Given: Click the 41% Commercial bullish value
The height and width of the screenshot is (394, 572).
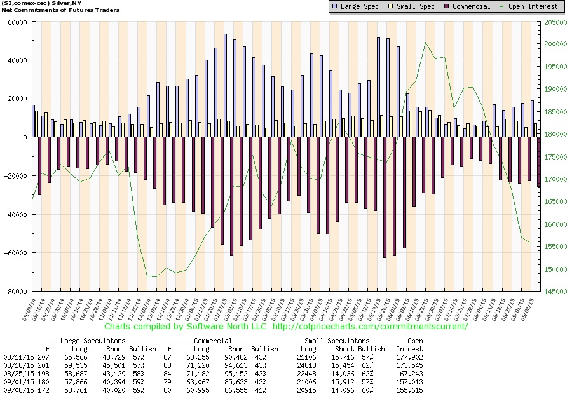Looking at the screenshot, I should 261,390.
